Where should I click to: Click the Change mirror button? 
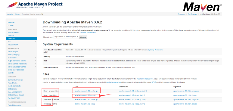(83, 37)
